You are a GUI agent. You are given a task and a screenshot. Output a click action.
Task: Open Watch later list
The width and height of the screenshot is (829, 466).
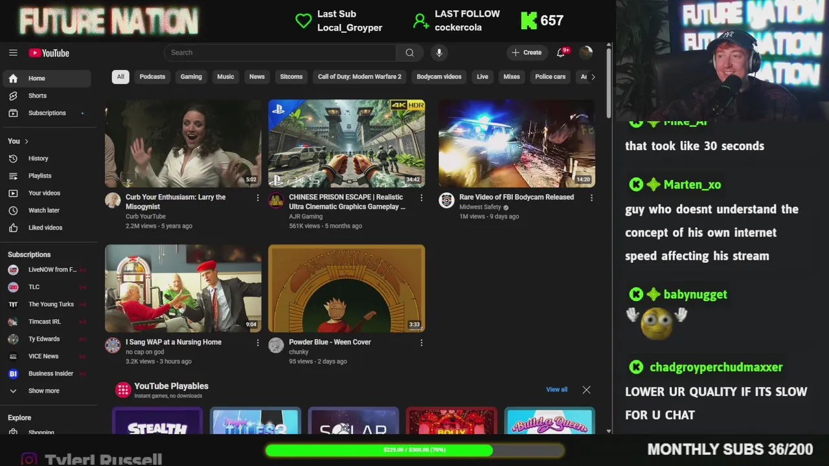(x=45, y=210)
